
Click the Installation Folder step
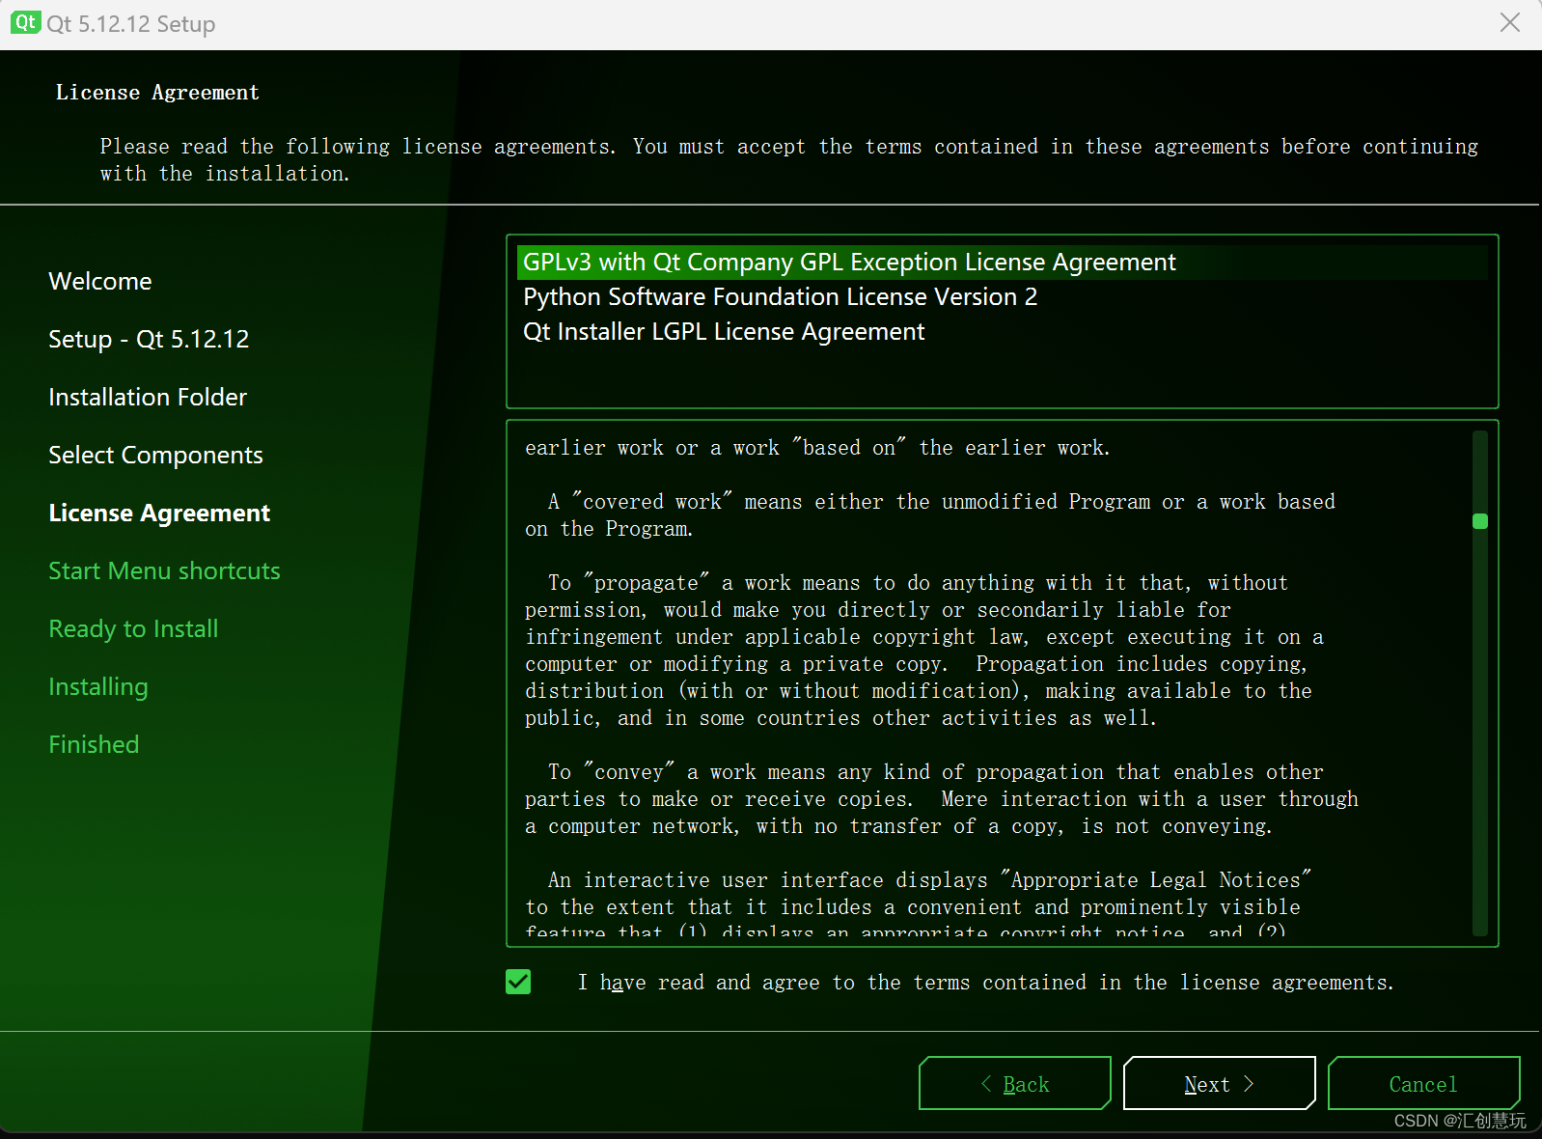[148, 398]
